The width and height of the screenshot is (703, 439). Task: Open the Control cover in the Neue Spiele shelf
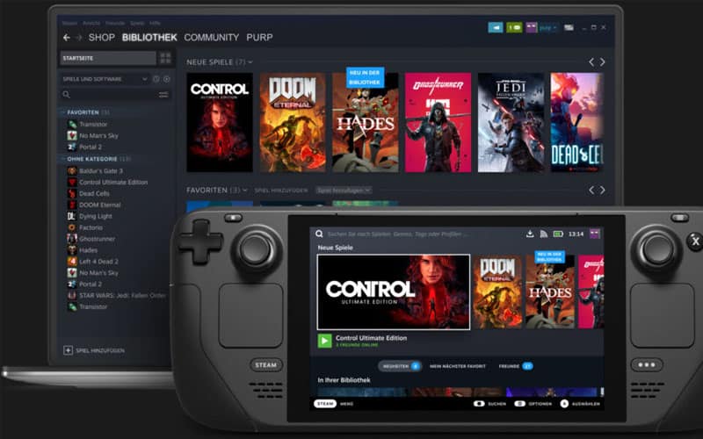pyautogui.click(x=220, y=122)
